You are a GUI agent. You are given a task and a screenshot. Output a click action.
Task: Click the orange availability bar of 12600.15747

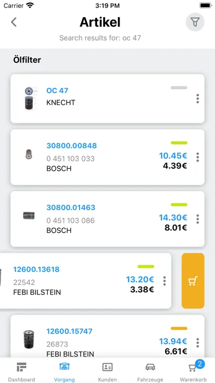tap(179, 329)
